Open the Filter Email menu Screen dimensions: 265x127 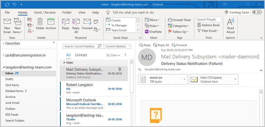click(208, 31)
